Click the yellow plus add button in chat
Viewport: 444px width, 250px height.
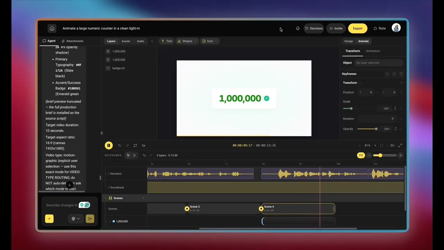click(49, 218)
